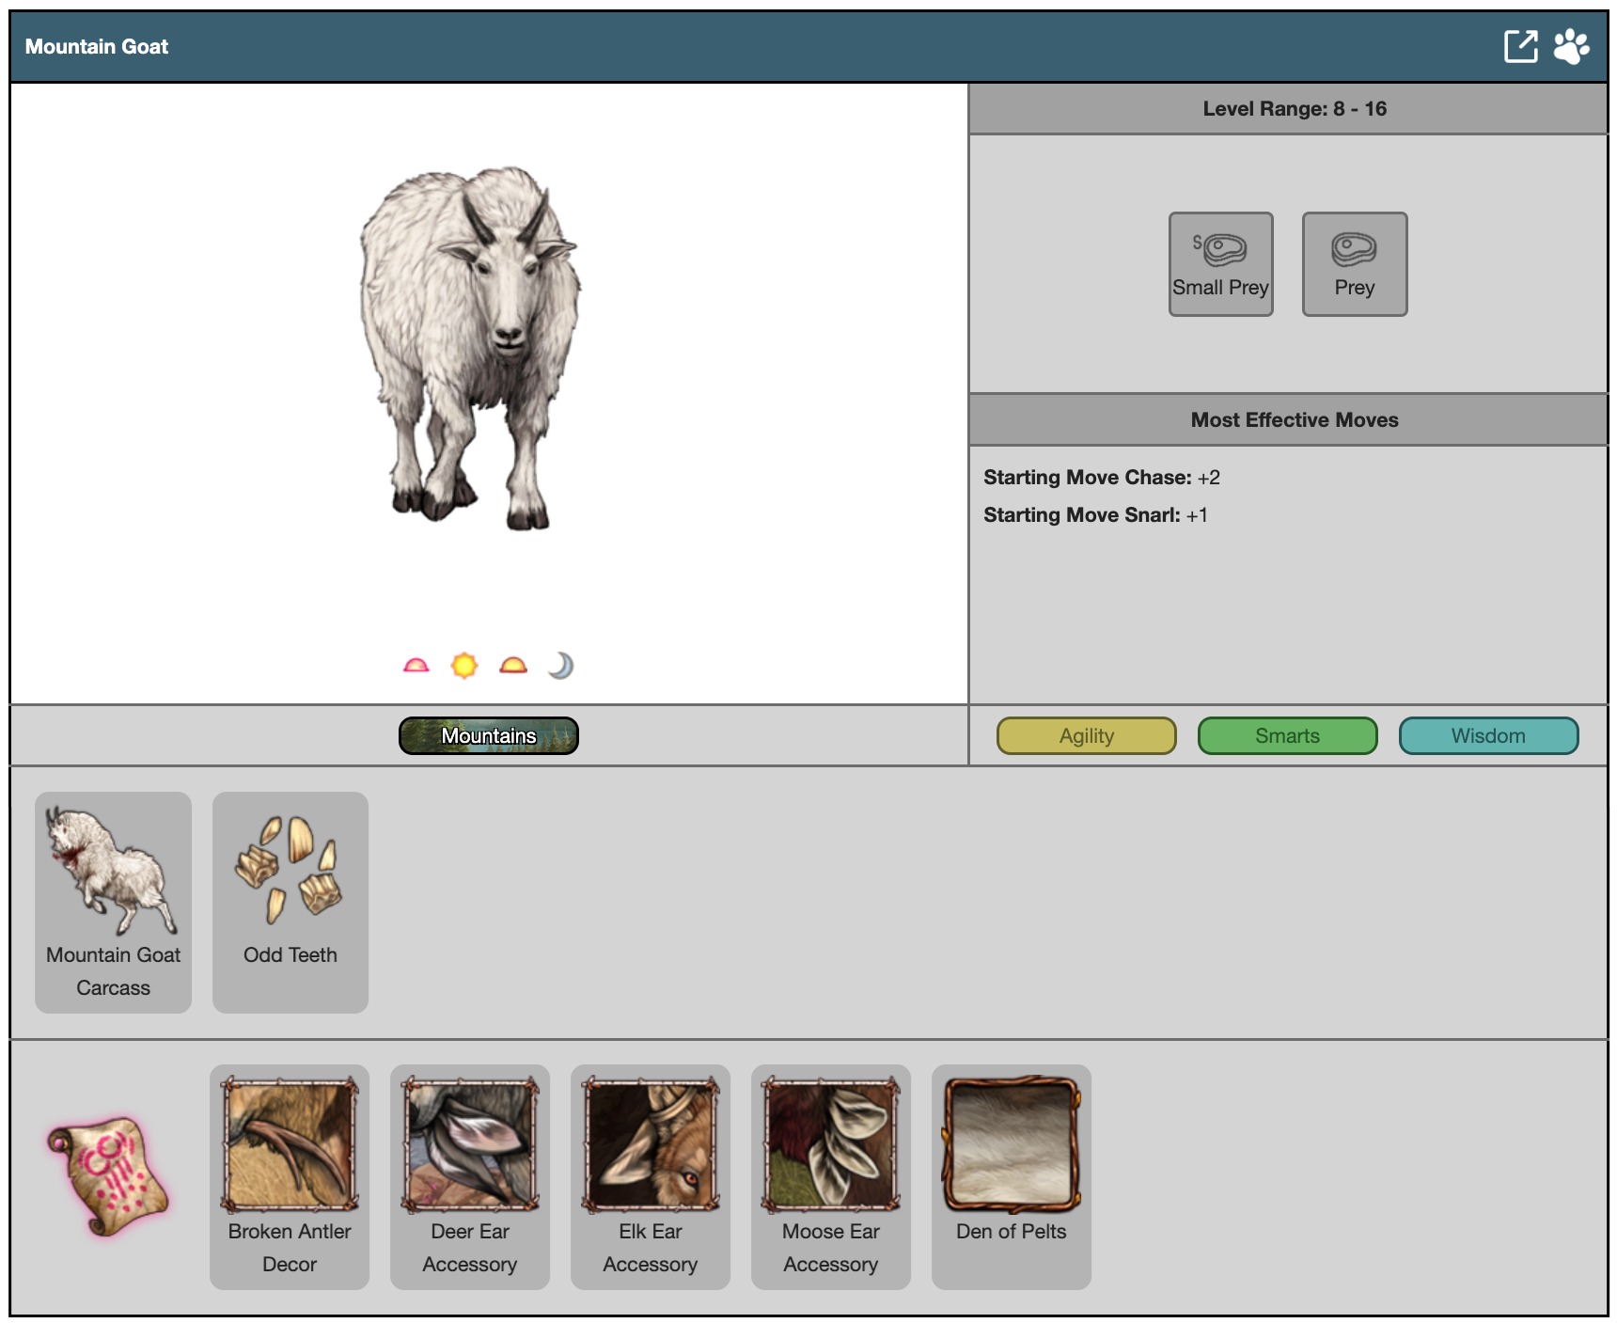Click the pink glowing recipe scroll
This screenshot has width=1617, height=1323.
(108, 1175)
